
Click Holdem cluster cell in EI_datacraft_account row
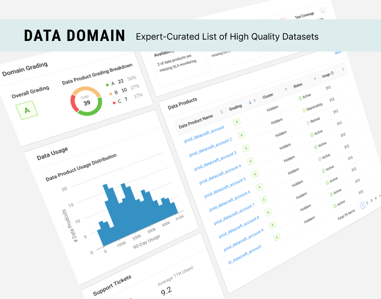click(310, 220)
